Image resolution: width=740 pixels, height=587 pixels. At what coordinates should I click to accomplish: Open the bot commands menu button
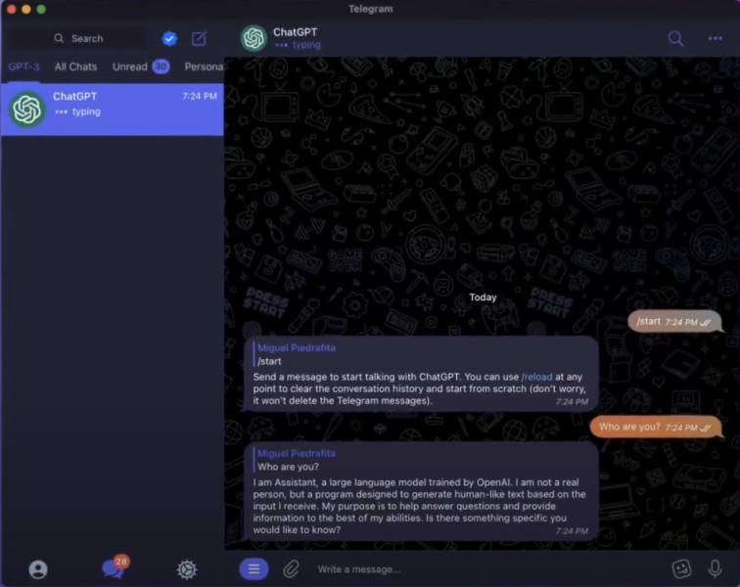(x=254, y=569)
